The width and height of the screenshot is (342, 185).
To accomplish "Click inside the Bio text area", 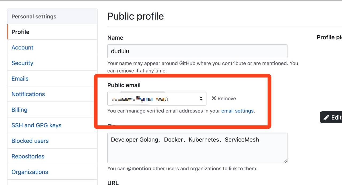I will coord(197,151).
